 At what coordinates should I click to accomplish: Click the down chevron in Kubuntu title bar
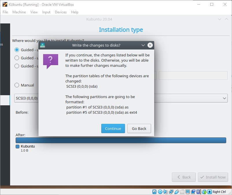point(220,19)
